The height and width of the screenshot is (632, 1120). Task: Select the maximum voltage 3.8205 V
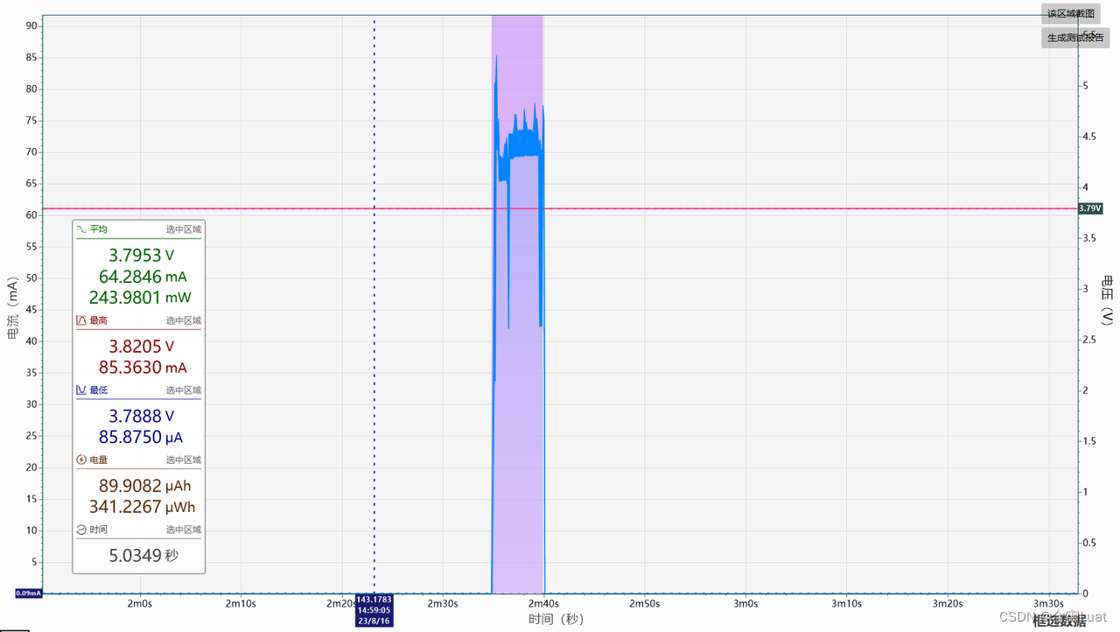click(x=141, y=347)
